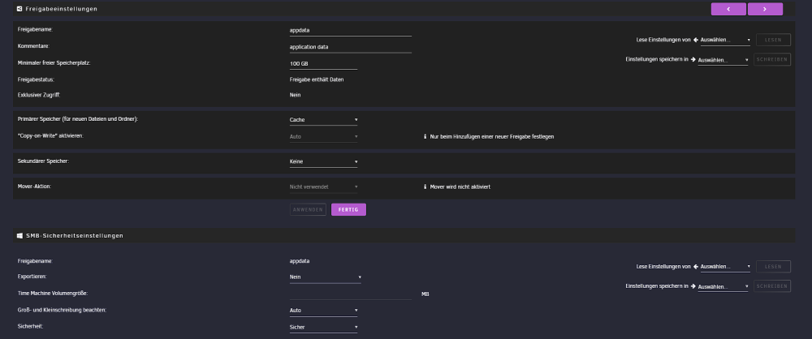
Task: Open top Einstellungen speichern in dropdown
Action: click(x=723, y=60)
